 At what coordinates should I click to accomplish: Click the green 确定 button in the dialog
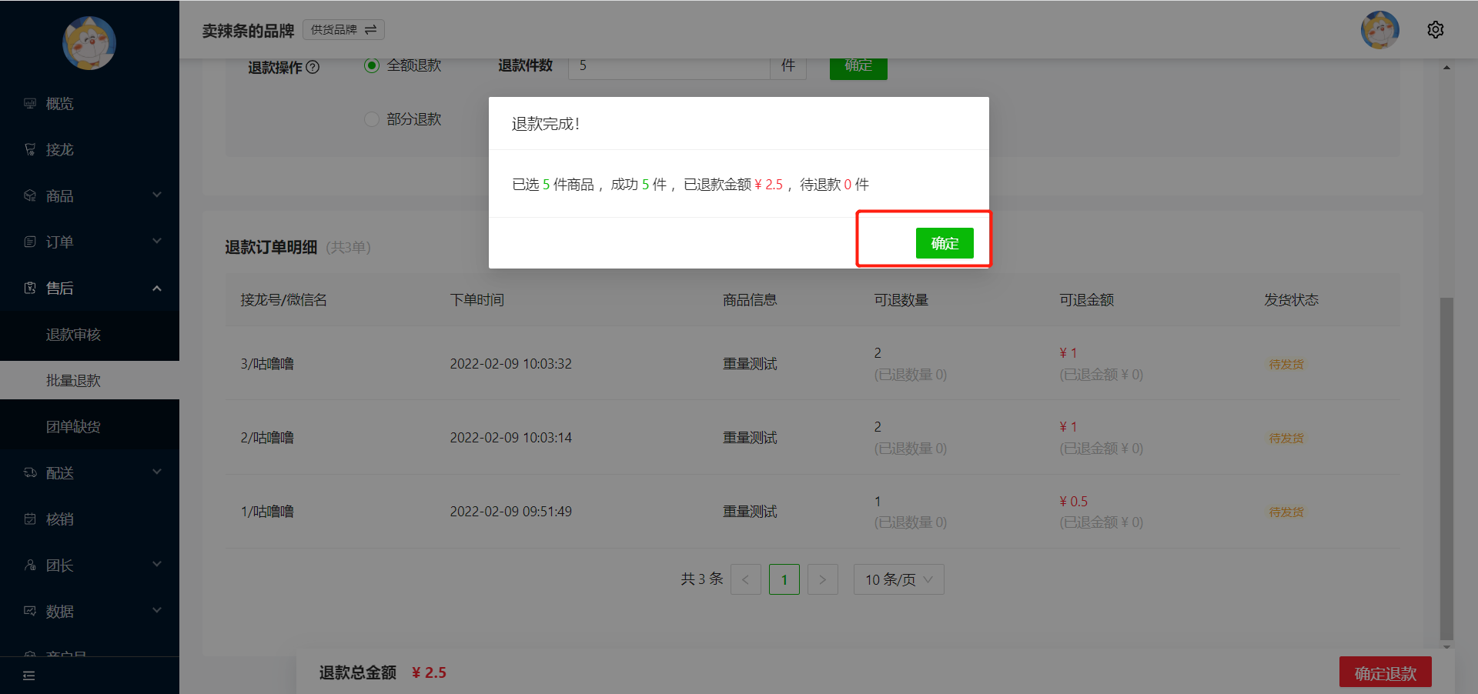[945, 243]
